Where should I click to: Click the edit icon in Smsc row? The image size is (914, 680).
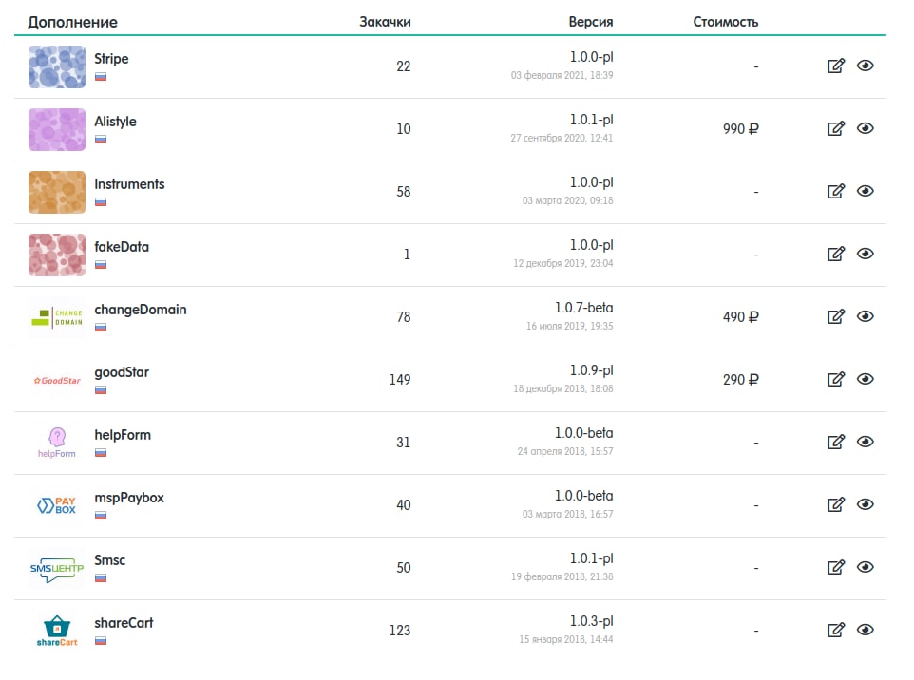pyautogui.click(x=836, y=567)
